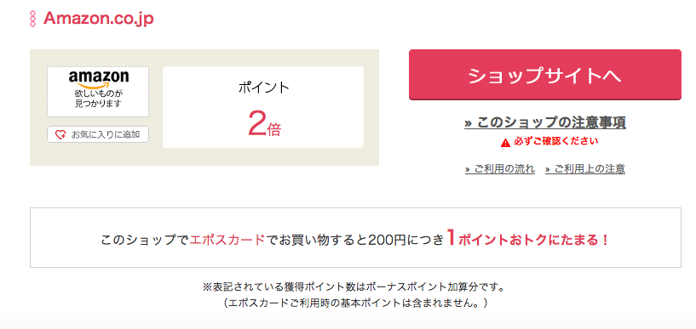696x329 pixels.
Task: Click the 必ずご確認ください warning text
Action: pos(555,142)
